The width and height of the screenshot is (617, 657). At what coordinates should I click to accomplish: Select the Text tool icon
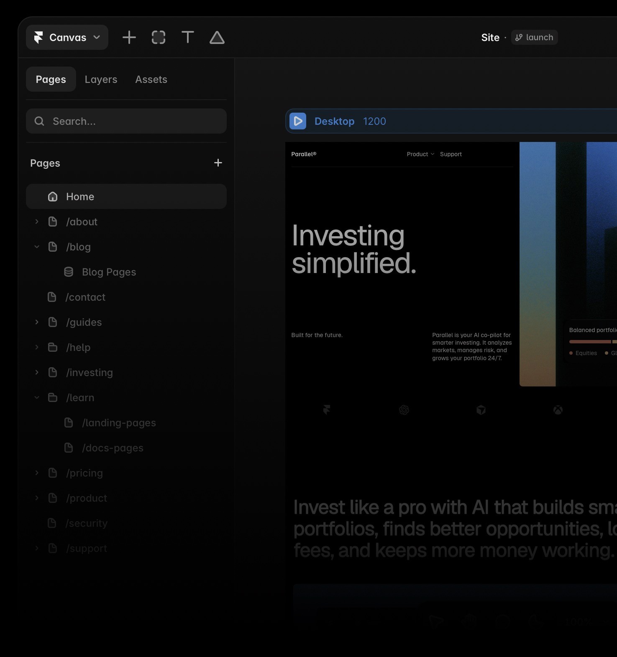(x=188, y=37)
